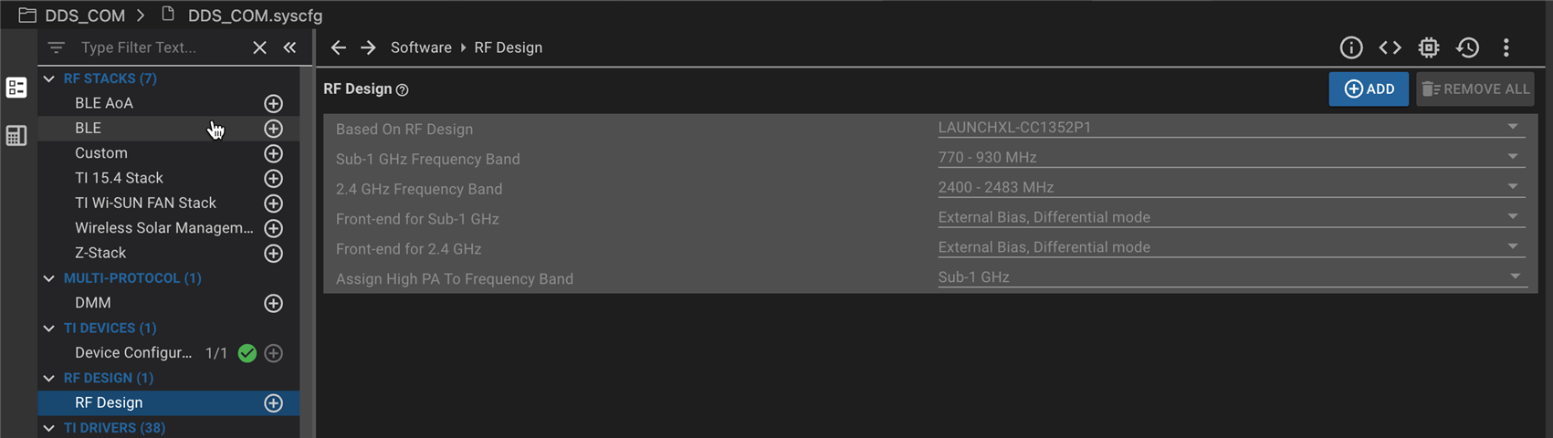Open Assign High PA To Frequency Band dropdown
The width and height of the screenshot is (1553, 438).
[1228, 277]
